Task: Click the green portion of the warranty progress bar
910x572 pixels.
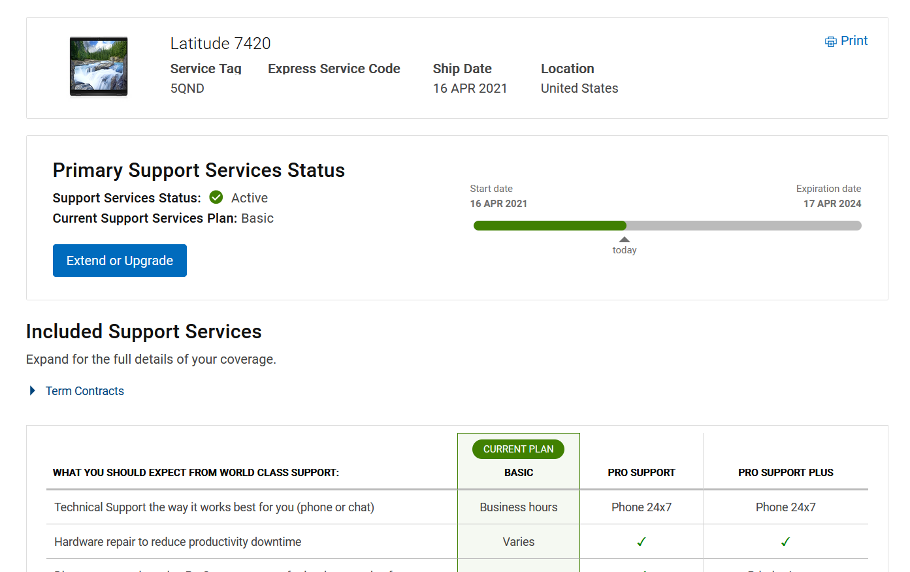Action: (x=549, y=225)
